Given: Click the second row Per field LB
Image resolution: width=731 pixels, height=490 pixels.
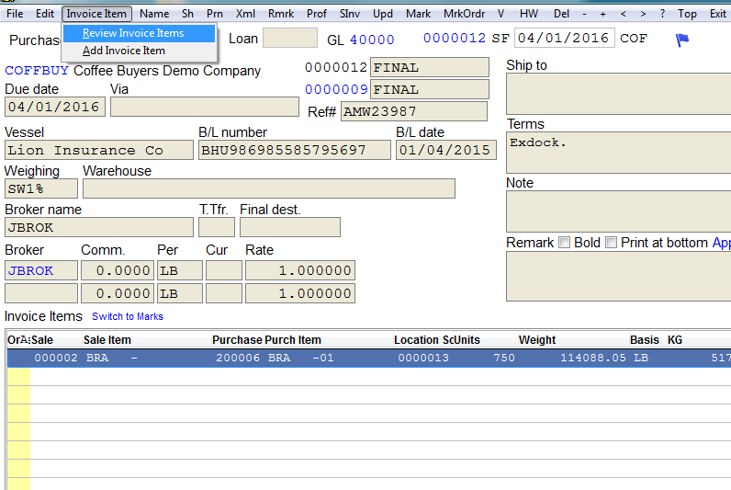Looking at the screenshot, I should coord(180,293).
